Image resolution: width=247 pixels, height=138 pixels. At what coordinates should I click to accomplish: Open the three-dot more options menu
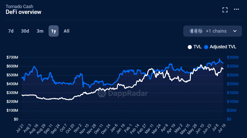point(236,10)
